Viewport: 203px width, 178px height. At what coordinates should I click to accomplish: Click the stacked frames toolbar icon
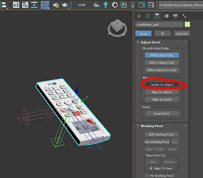124,5
